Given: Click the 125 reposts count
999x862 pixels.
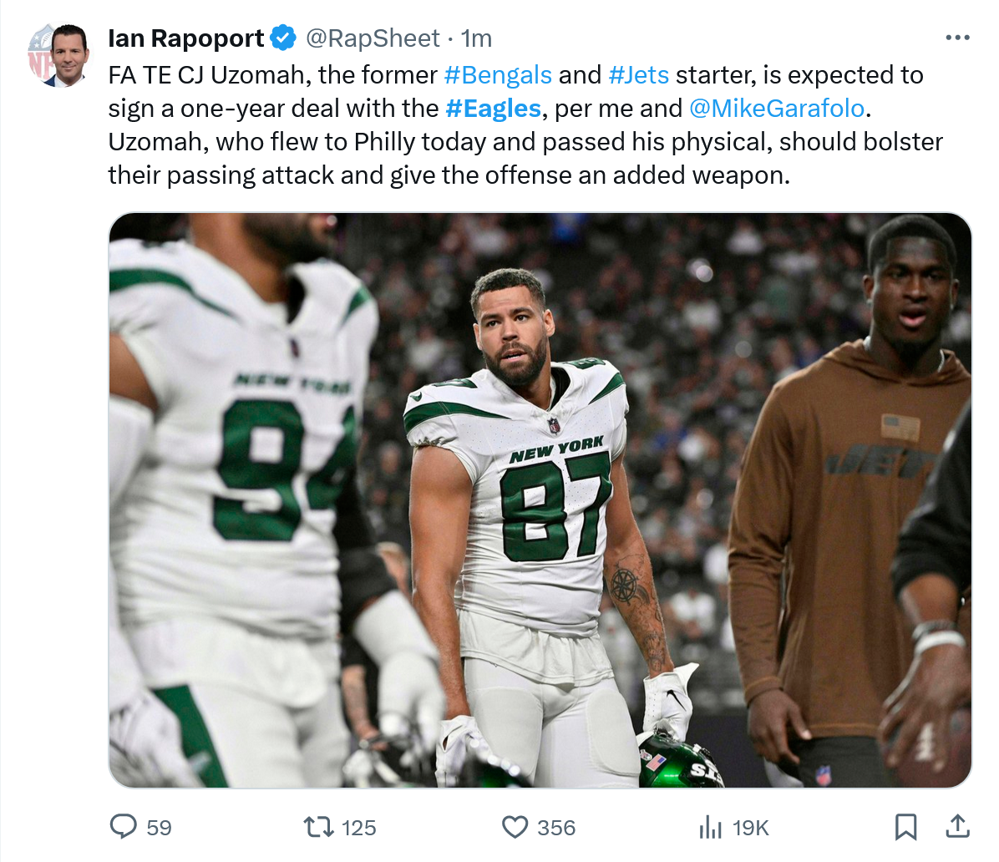Looking at the screenshot, I should pos(358,828).
